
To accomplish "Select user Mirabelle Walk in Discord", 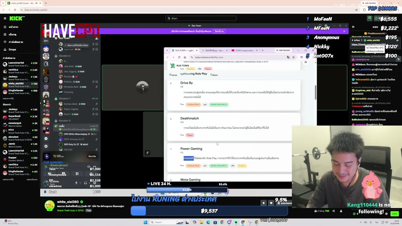I will tap(70, 87).
